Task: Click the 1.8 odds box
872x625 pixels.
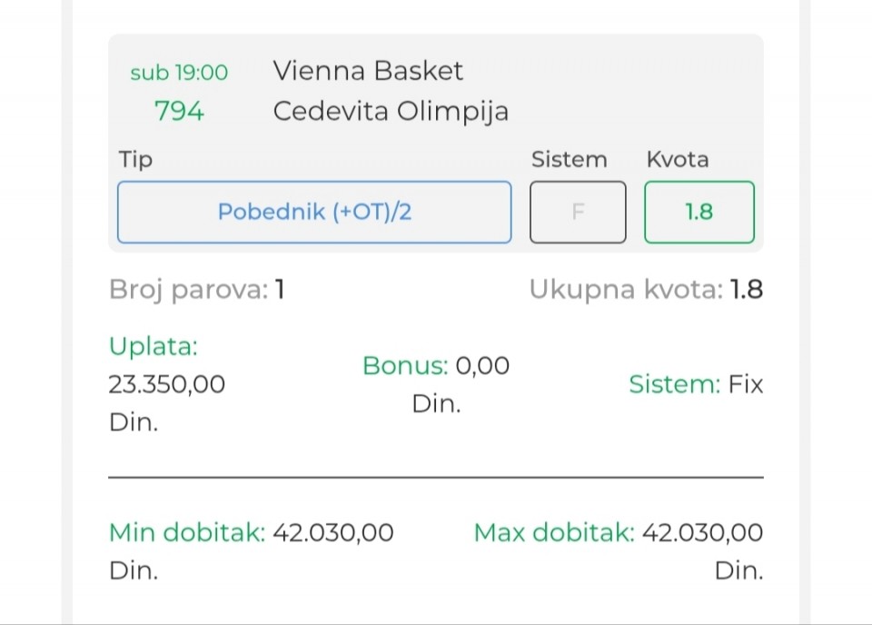Action: [x=699, y=213]
